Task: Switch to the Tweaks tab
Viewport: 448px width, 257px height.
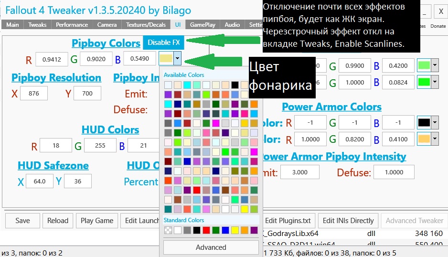Action: [x=37, y=24]
